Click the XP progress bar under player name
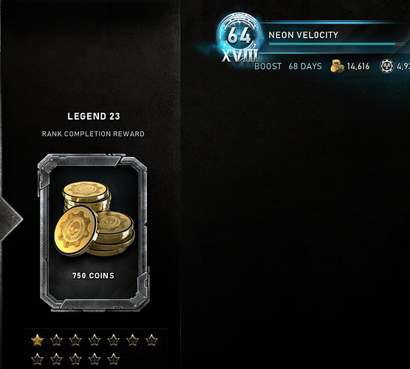 [337, 44]
